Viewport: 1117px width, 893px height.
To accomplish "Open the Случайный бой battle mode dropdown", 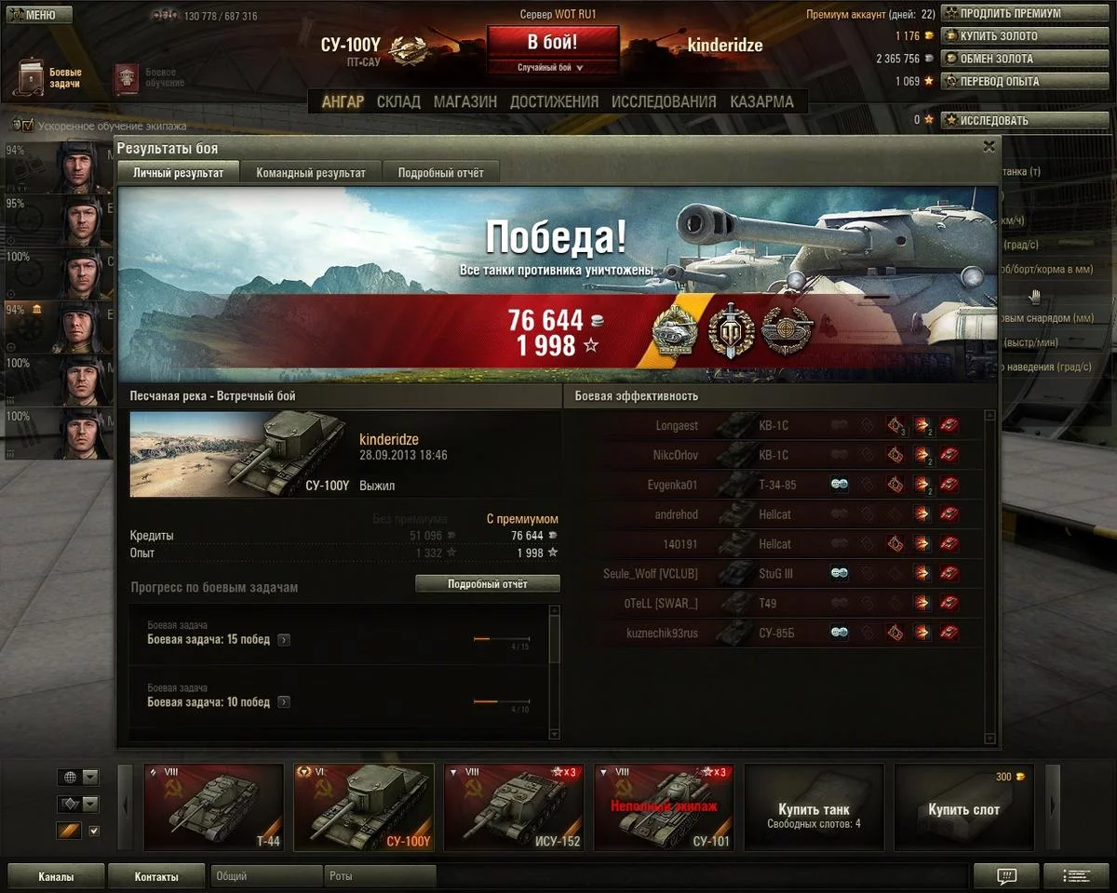I will pos(552,68).
